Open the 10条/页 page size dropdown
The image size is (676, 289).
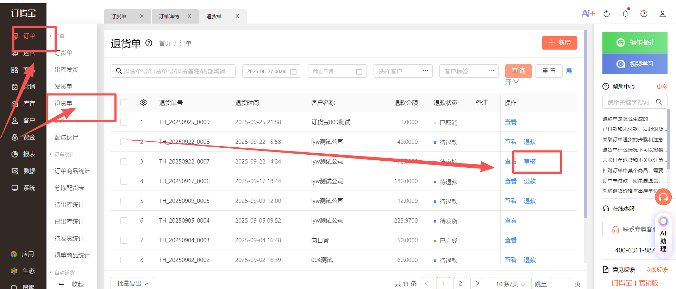point(511,283)
